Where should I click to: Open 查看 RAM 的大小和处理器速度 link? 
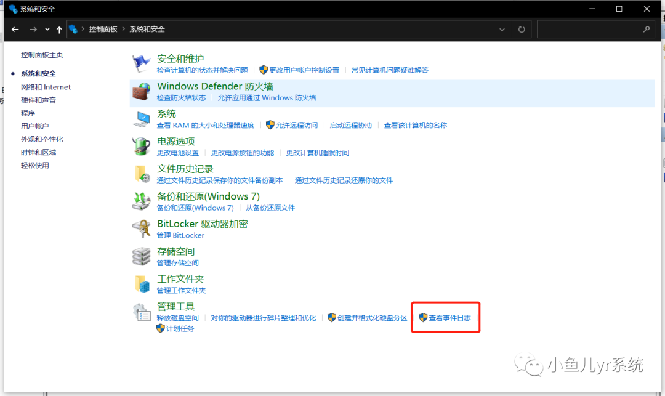[206, 126]
